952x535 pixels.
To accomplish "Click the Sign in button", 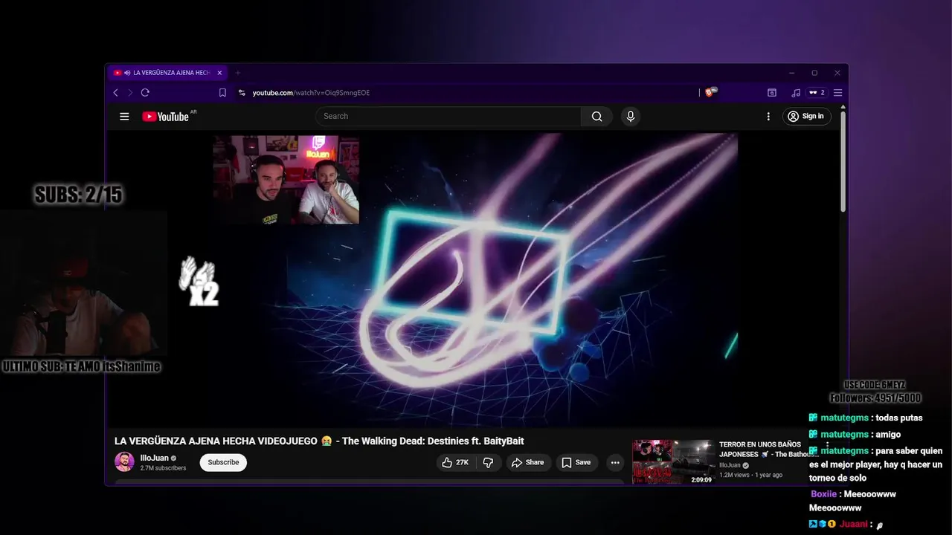I will pos(807,116).
